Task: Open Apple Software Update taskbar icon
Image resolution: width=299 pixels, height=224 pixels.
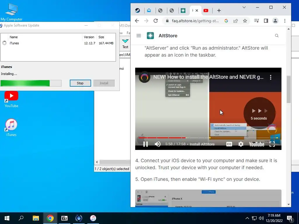Action: click(x=79, y=218)
